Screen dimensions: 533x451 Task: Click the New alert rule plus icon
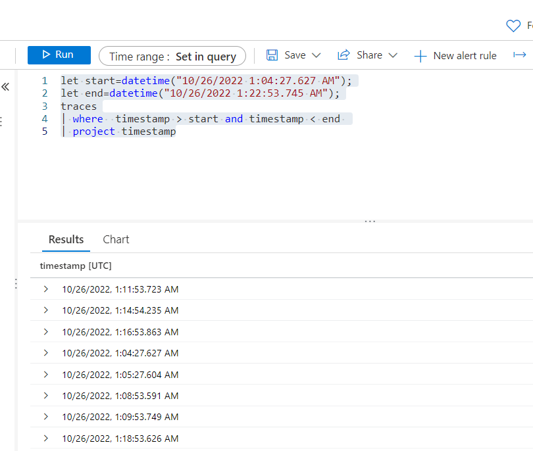coord(420,56)
